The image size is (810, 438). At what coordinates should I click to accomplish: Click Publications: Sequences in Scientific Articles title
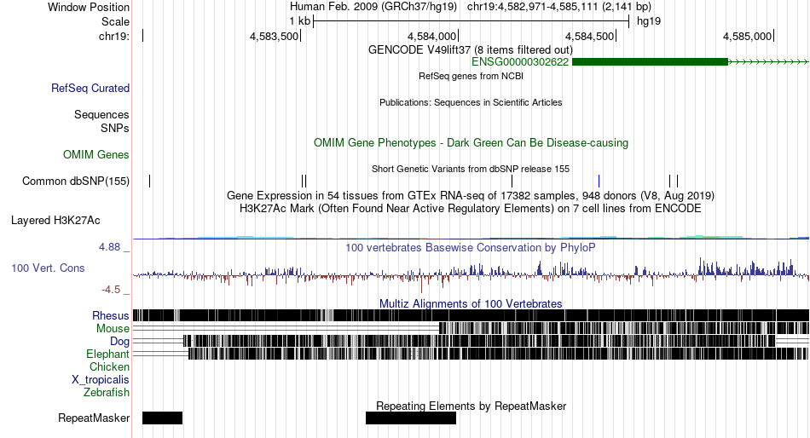point(471,102)
